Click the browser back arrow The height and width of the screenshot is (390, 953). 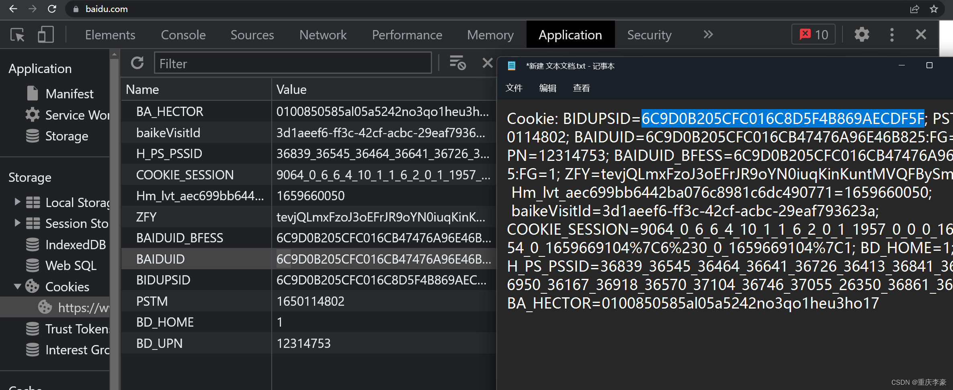click(x=13, y=9)
